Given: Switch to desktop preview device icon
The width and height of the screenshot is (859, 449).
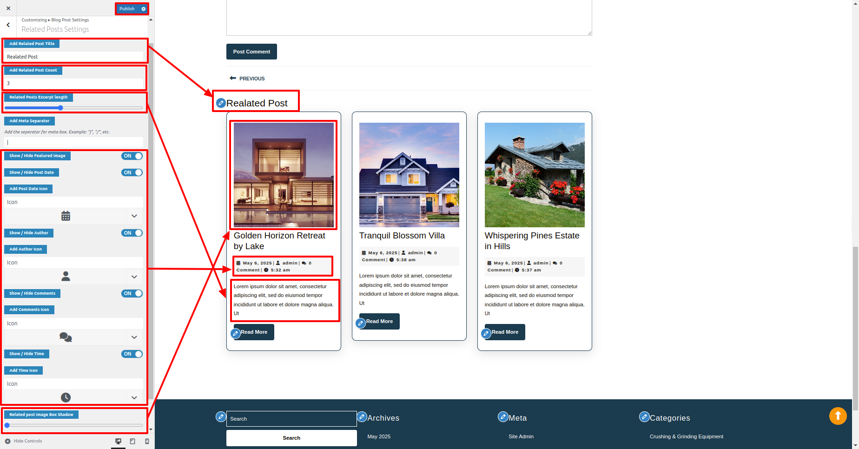Looking at the screenshot, I should (118, 441).
